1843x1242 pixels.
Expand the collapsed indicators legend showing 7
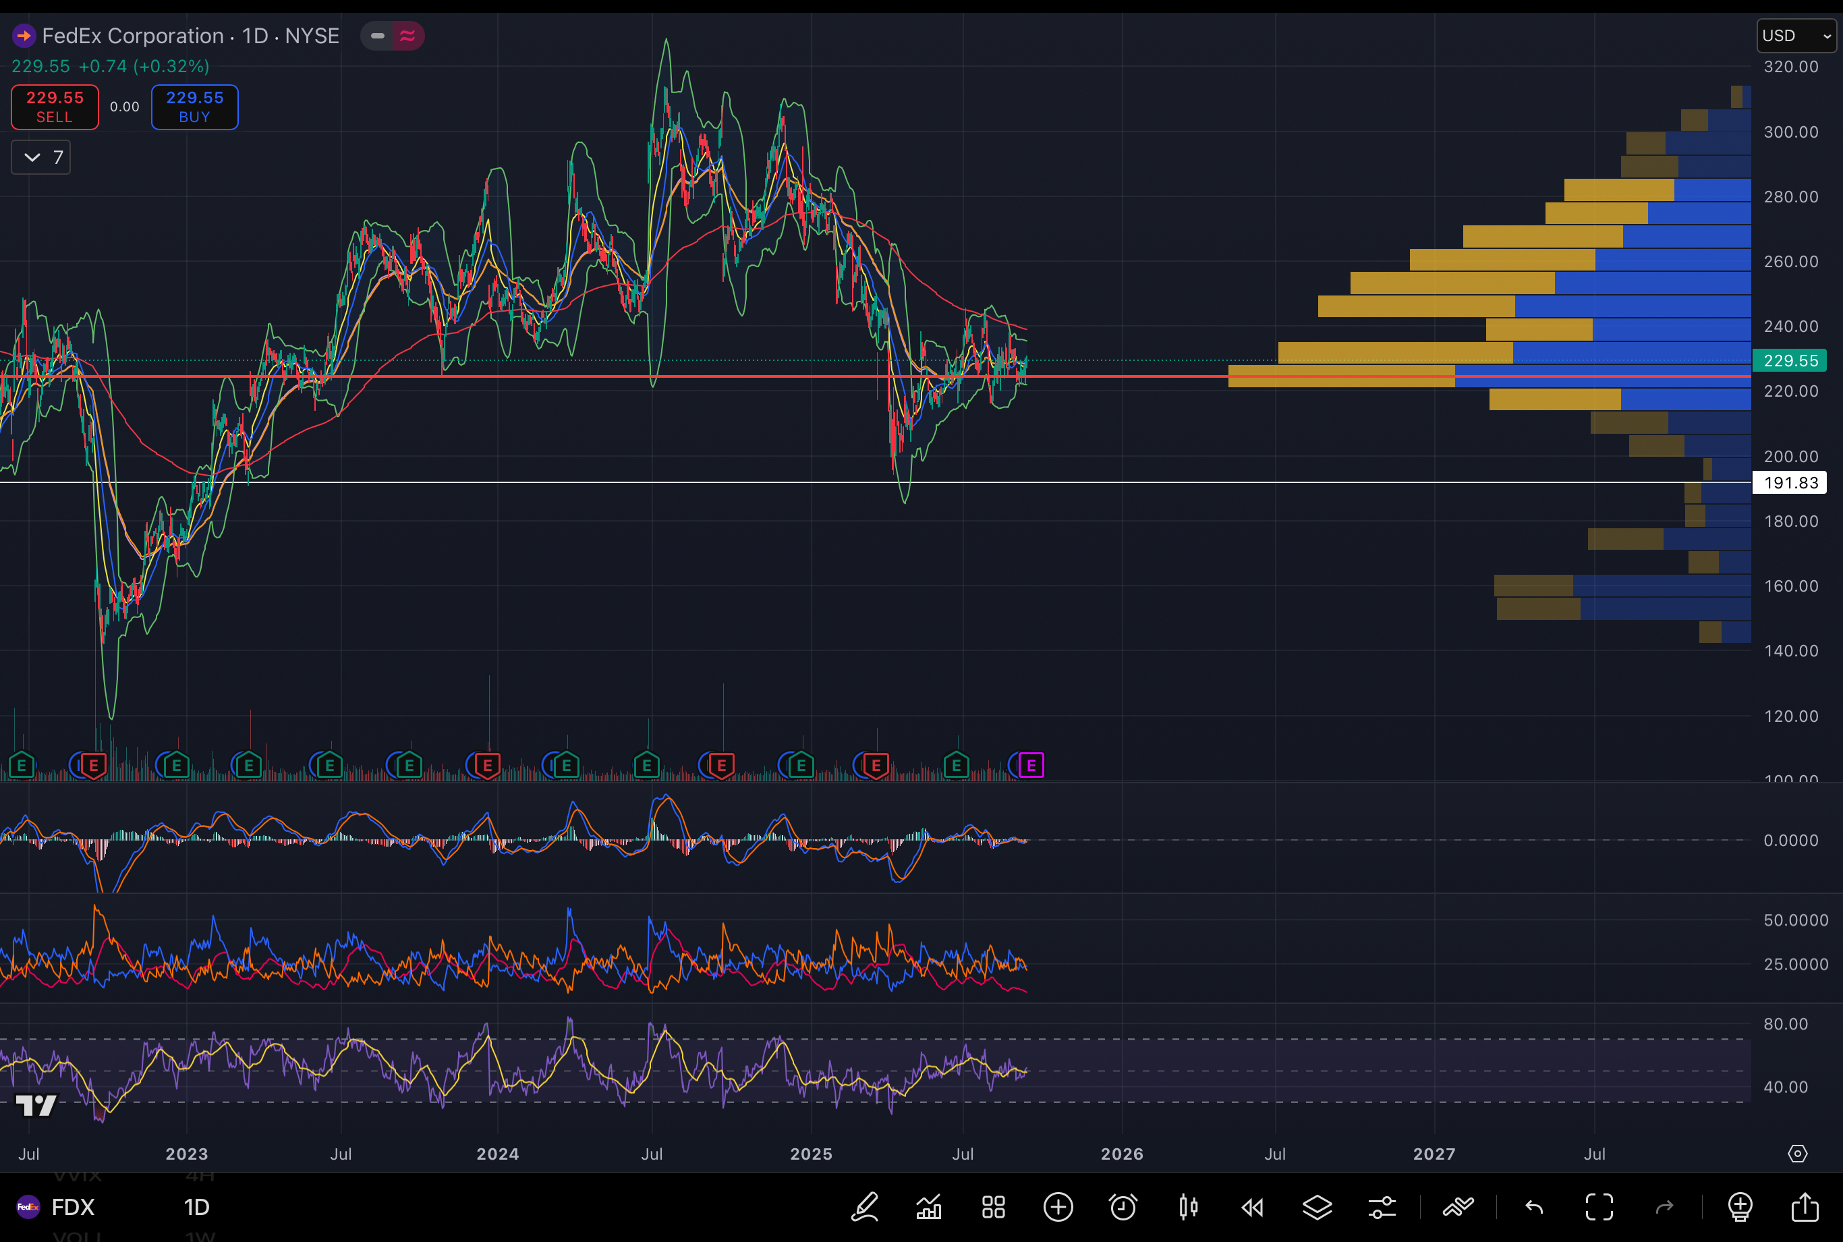pyautogui.click(x=41, y=157)
